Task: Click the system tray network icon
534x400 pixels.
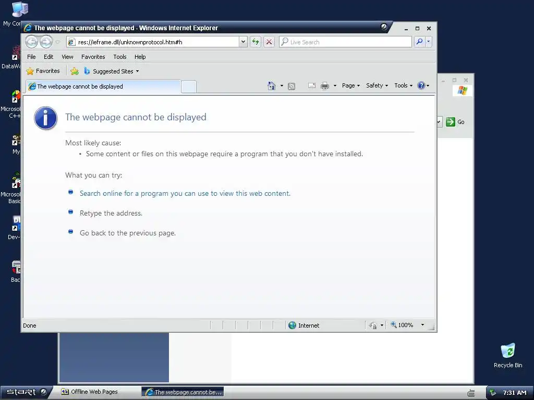Action: coord(493,393)
